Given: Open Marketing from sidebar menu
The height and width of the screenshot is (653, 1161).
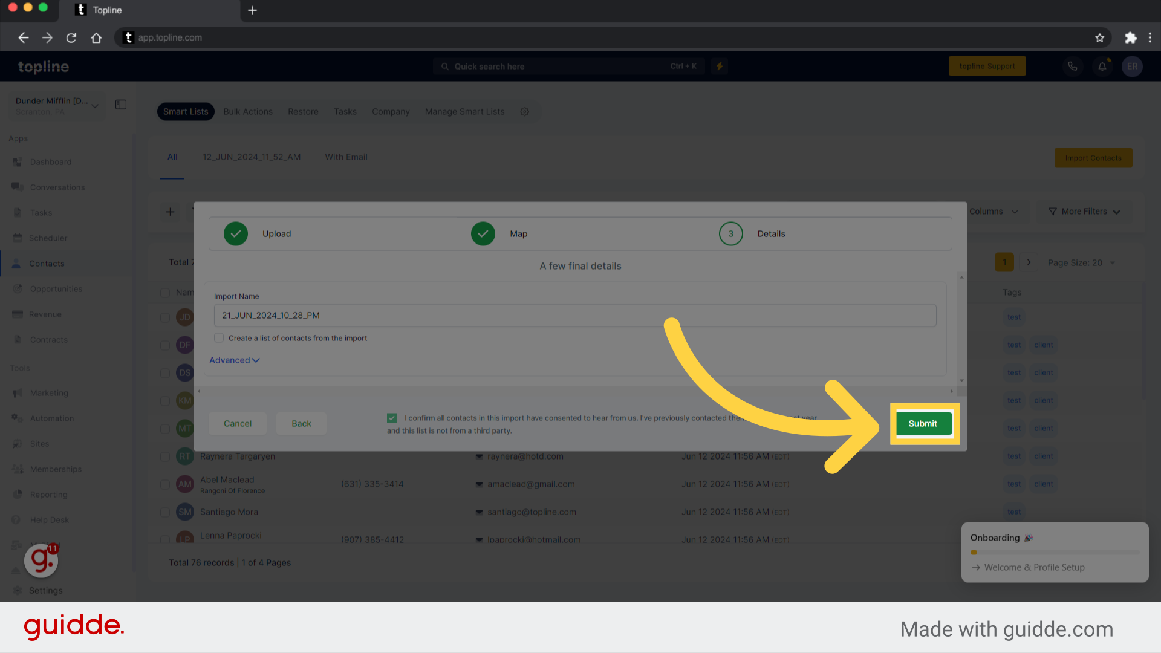Looking at the screenshot, I should pyautogui.click(x=48, y=393).
